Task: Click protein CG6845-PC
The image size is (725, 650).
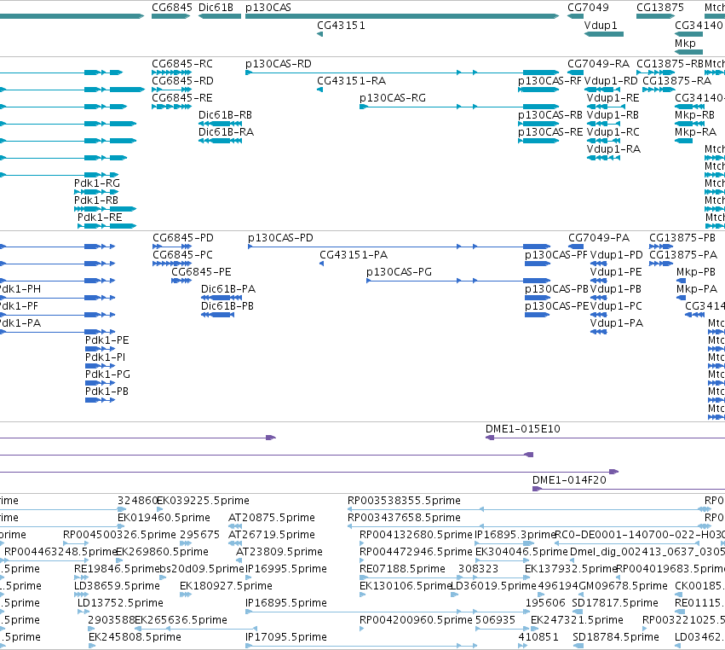Action: pos(170,264)
